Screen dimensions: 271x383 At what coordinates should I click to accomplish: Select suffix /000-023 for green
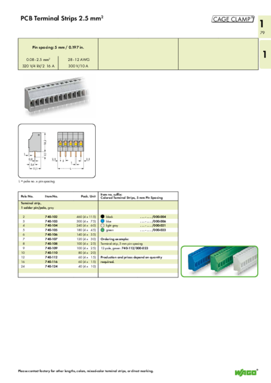click(159, 230)
